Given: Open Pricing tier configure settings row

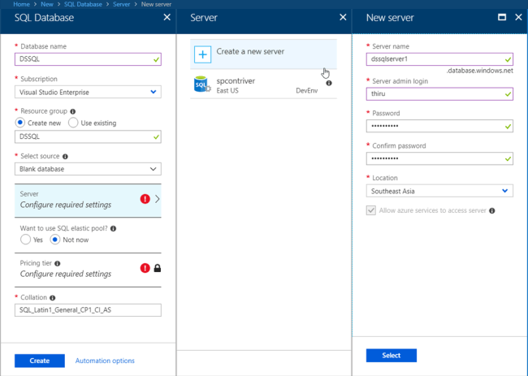Looking at the screenshot, I should point(88,269).
